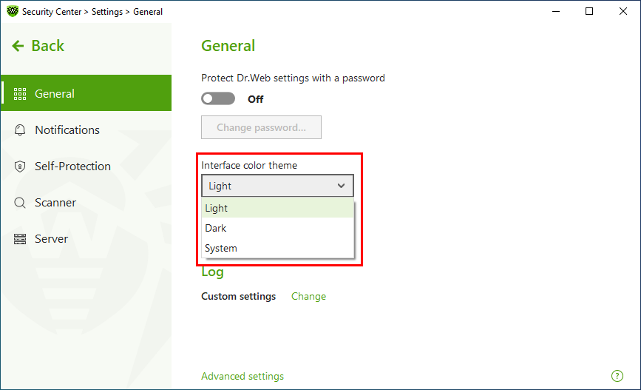641x390 pixels.
Task: Click the General grid icon in sidebar
Action: click(x=20, y=94)
